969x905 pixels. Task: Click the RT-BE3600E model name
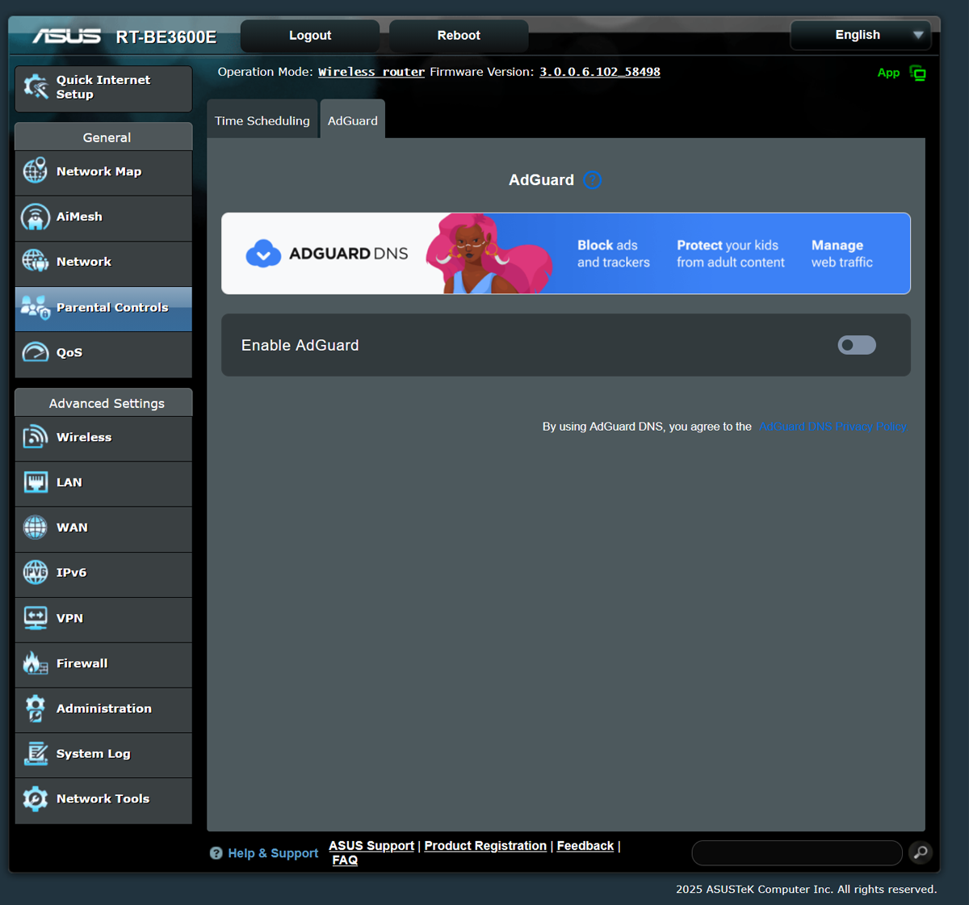coord(166,37)
